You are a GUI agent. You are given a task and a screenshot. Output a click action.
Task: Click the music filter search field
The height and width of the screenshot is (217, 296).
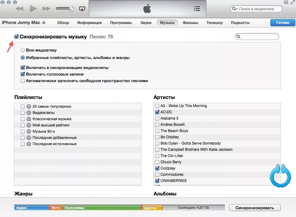coord(257,37)
